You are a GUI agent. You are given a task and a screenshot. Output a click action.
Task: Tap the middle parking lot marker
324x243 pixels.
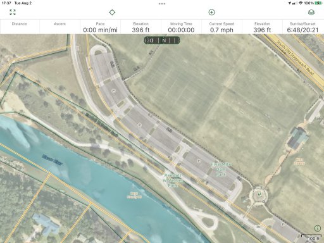pyautogui.click(x=139, y=125)
